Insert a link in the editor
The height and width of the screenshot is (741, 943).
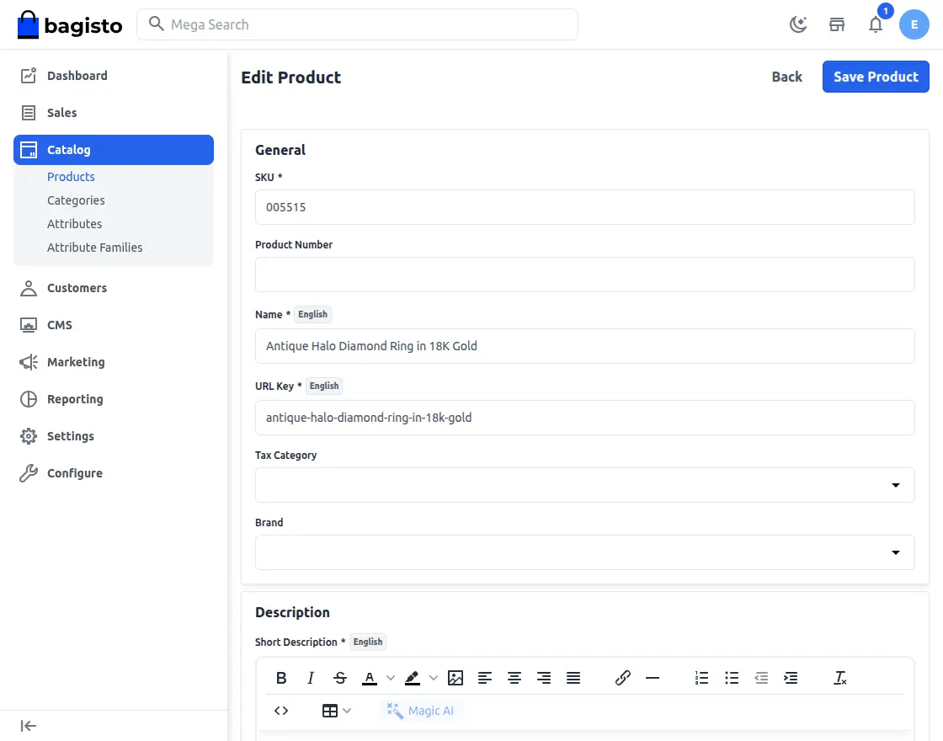point(623,678)
